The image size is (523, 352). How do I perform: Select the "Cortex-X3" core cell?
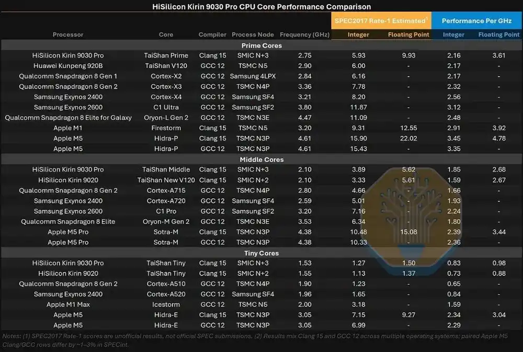(x=166, y=86)
